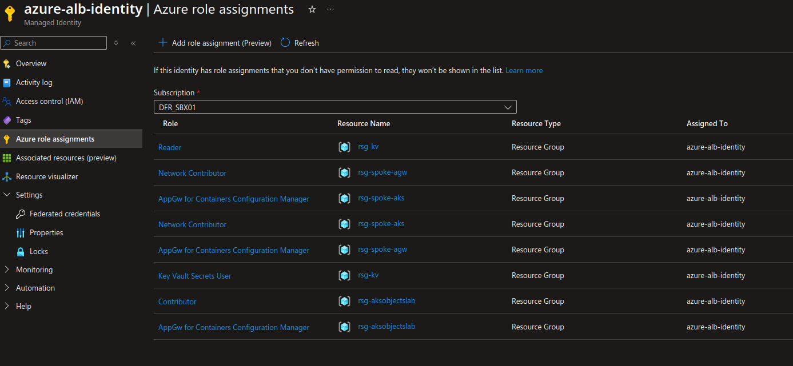Open the DFR_SBX01 subscription dropdown
The width and height of the screenshot is (793, 366).
(x=335, y=107)
